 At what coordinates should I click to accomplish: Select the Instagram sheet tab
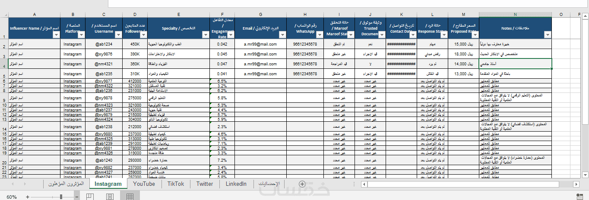tap(108, 184)
